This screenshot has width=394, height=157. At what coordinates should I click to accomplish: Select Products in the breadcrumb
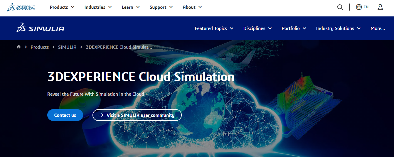tap(40, 47)
